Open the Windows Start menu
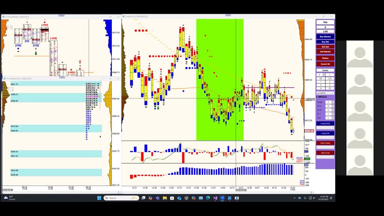 coord(99,198)
